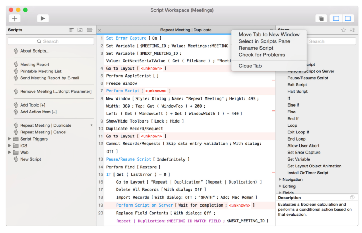Expand the Navigation steps category

[x=280, y=179]
